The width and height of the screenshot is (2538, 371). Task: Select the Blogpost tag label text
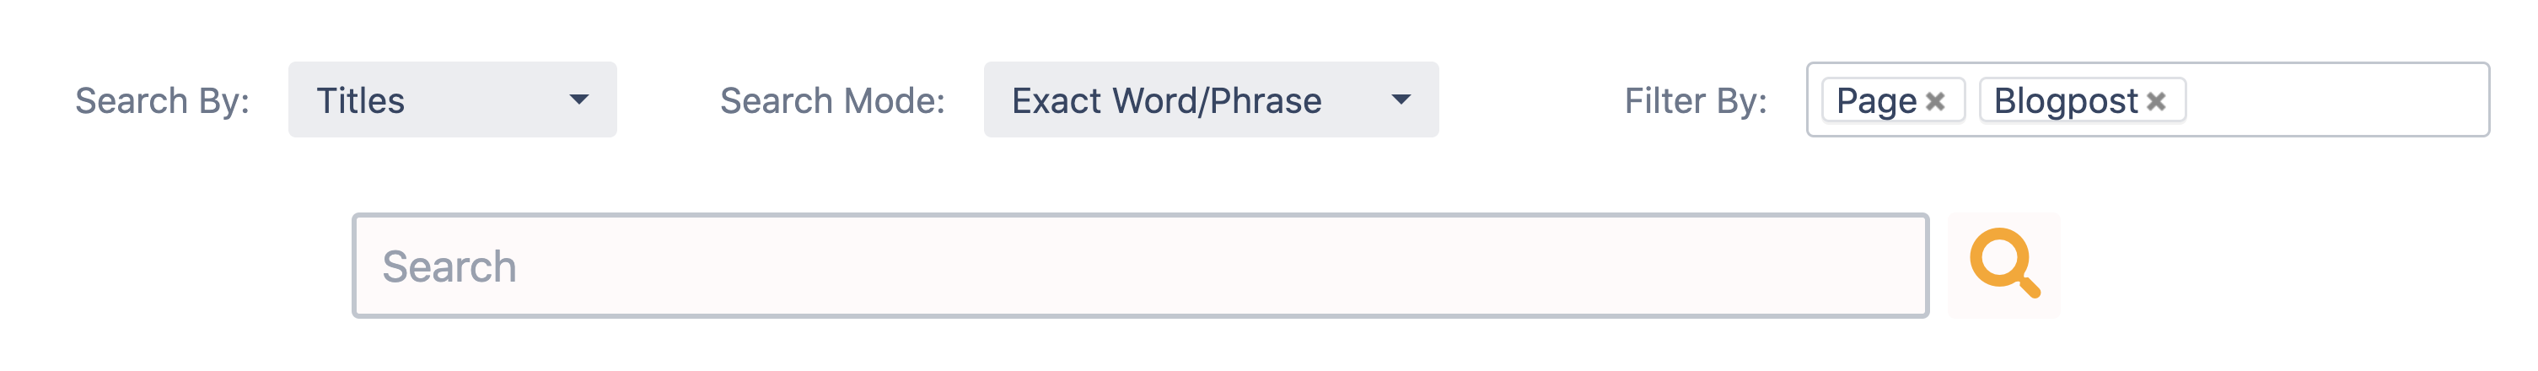tap(2065, 101)
